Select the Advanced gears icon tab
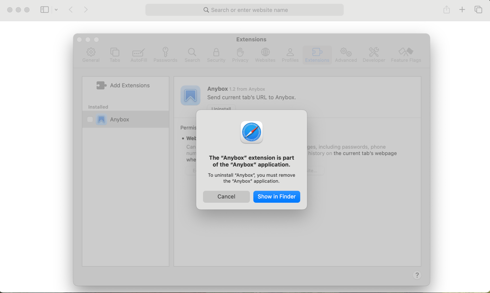Viewport: 490px width, 293px height. coord(345,55)
